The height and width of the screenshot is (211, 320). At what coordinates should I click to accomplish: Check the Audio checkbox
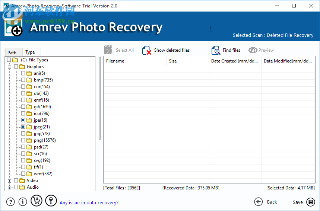click(x=16, y=187)
